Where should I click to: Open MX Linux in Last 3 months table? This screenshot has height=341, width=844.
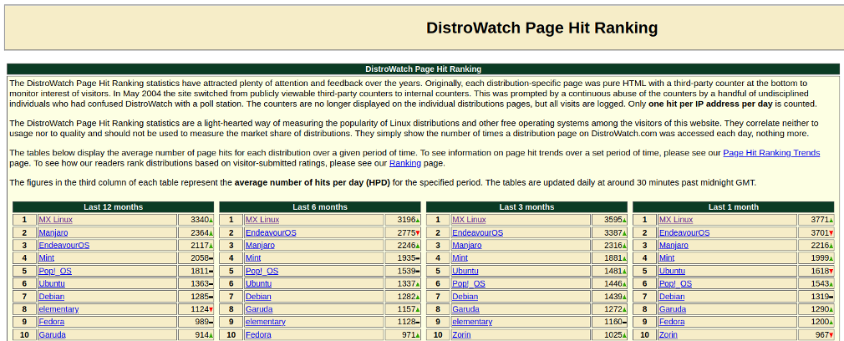pyautogui.click(x=469, y=219)
